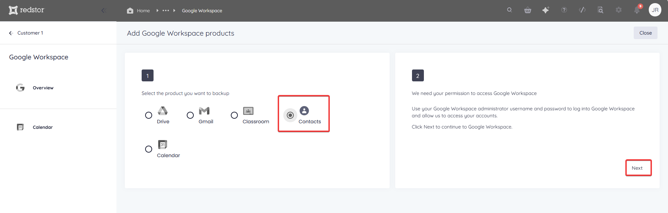
Task: Click the Contacts product label
Action: (x=310, y=122)
